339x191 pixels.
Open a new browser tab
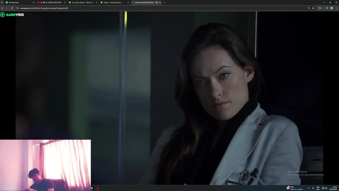pos(164,2)
